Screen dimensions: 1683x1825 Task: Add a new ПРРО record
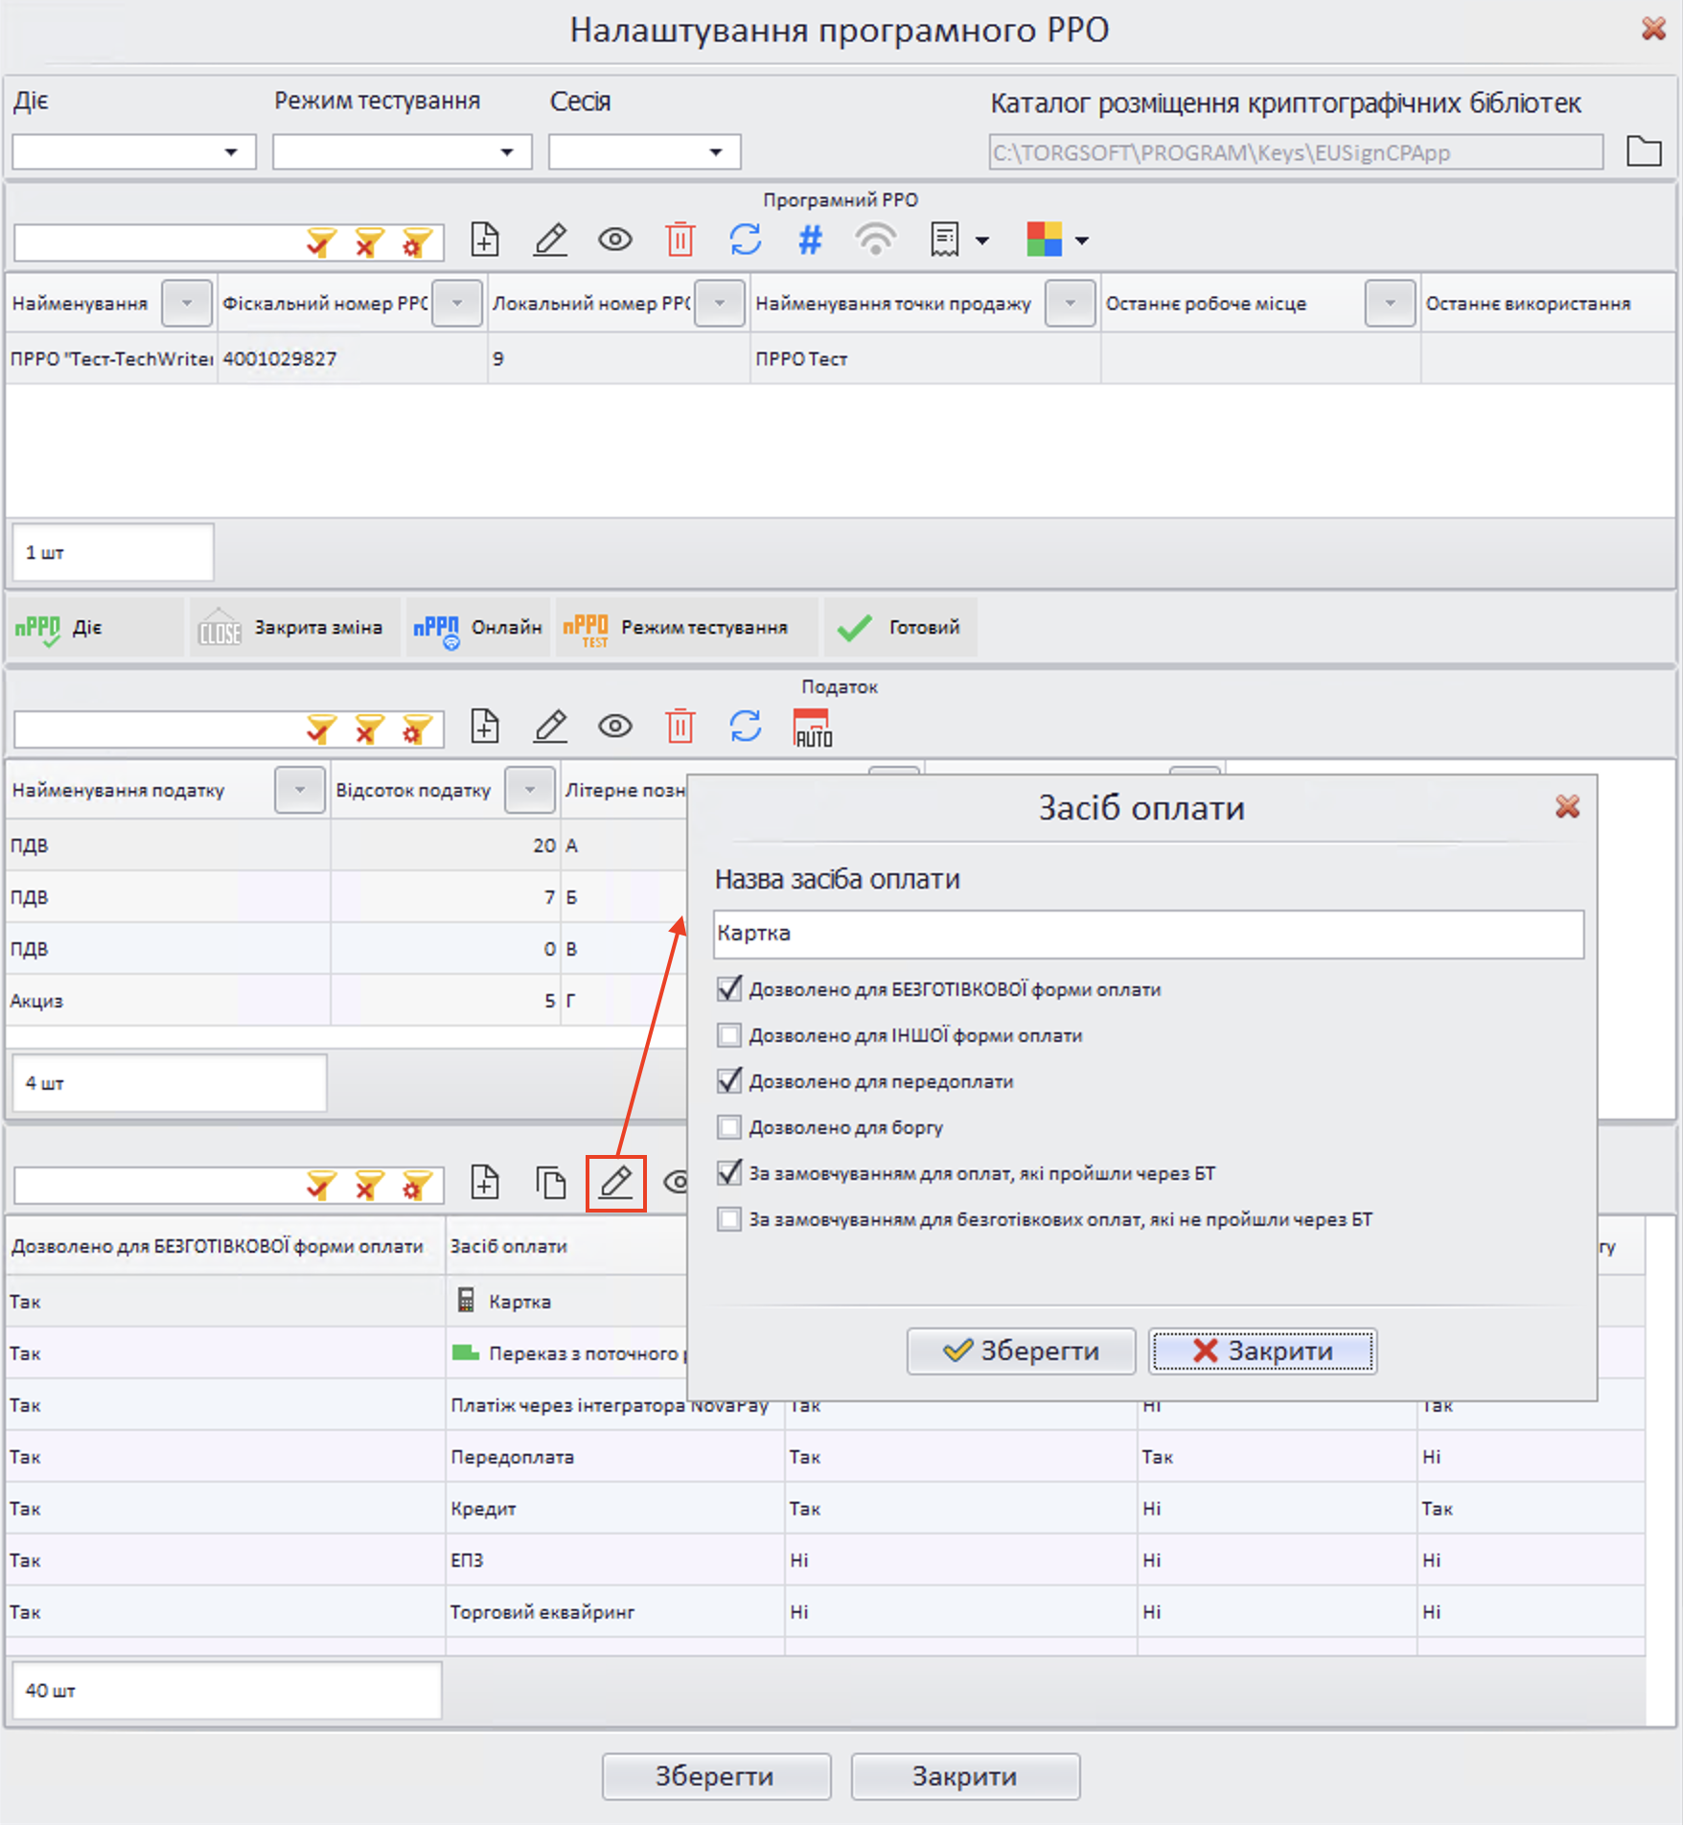click(x=485, y=240)
